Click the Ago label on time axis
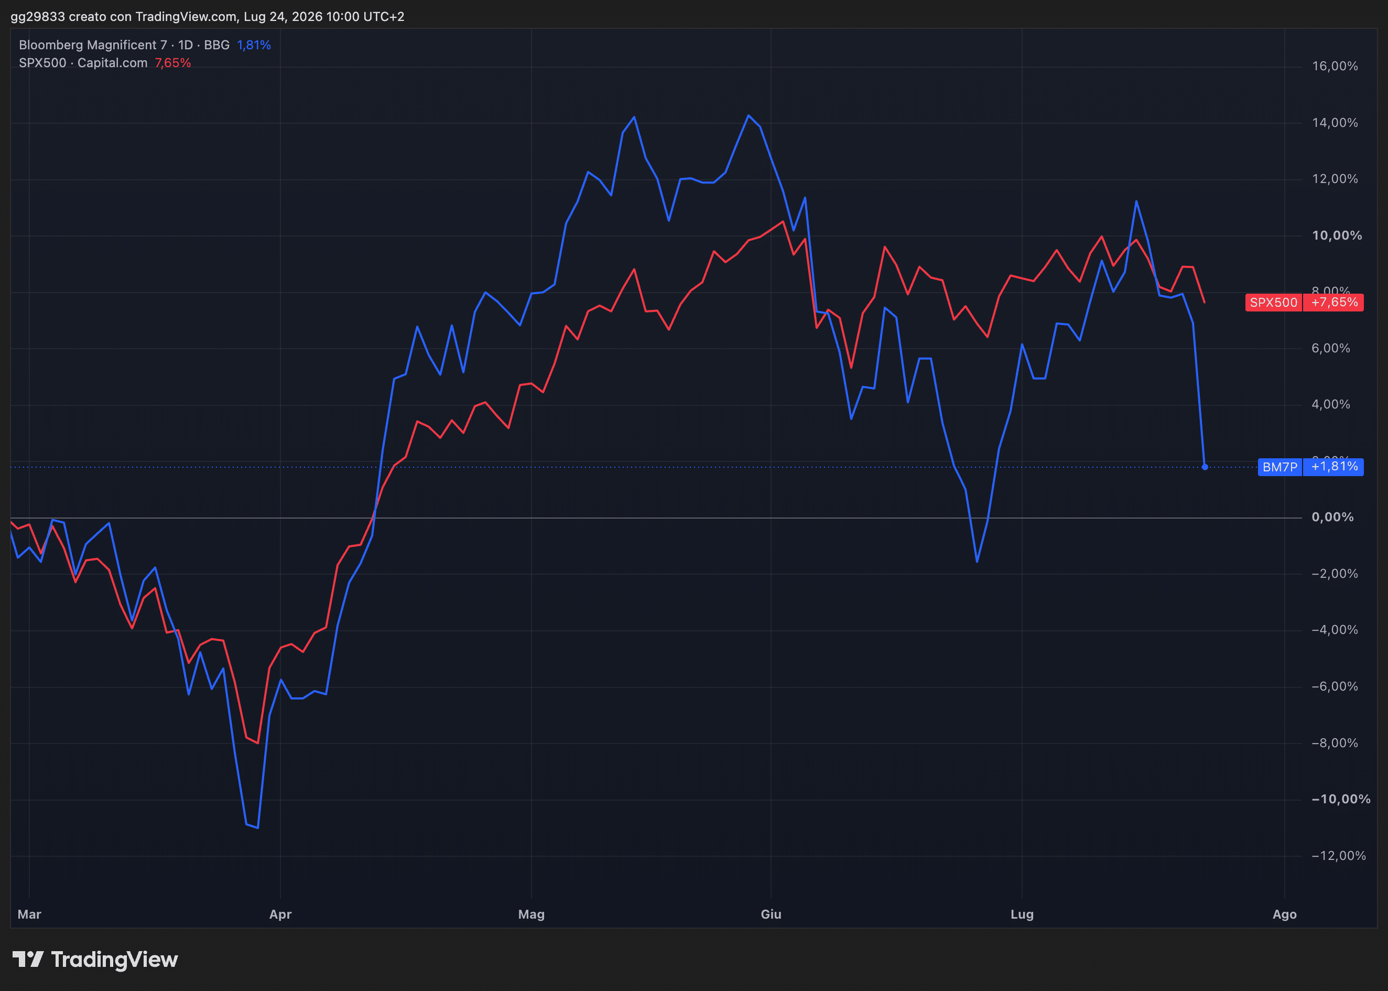The image size is (1388, 991). tap(1284, 914)
